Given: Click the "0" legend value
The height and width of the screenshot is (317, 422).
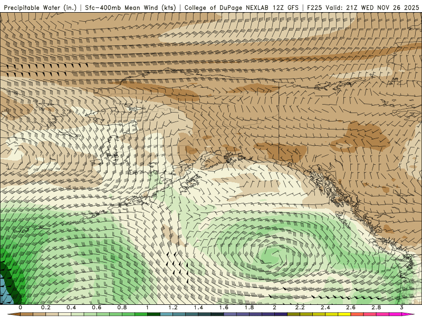Looking at the screenshot, I should tap(20, 307).
